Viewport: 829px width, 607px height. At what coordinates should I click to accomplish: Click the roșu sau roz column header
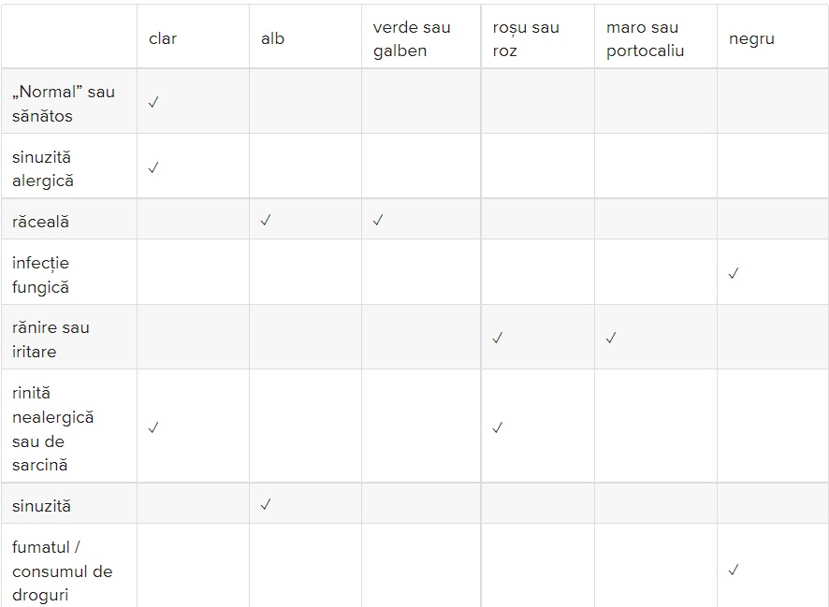tap(526, 38)
